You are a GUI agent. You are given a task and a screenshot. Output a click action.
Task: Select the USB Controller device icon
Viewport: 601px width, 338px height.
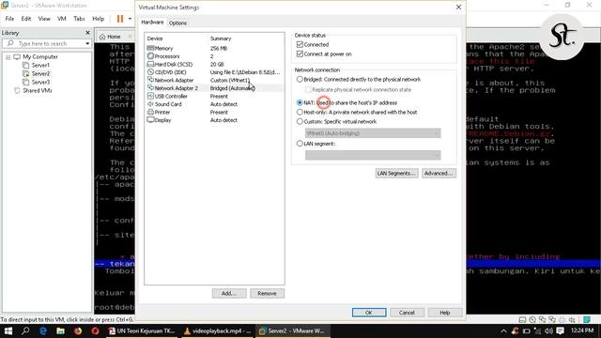tap(150, 96)
